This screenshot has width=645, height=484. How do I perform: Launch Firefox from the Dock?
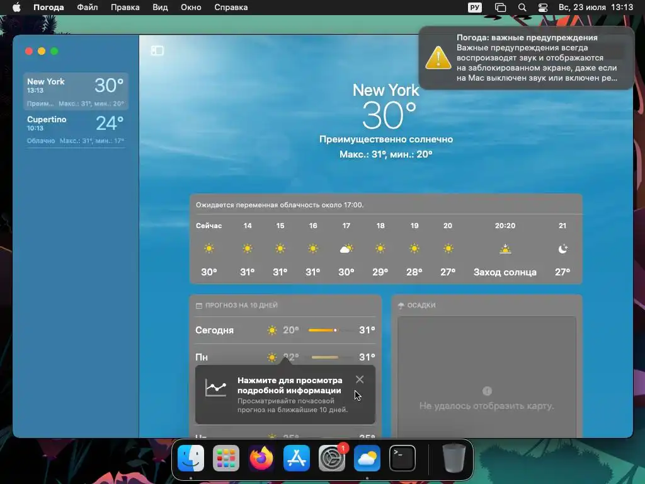tap(261, 458)
